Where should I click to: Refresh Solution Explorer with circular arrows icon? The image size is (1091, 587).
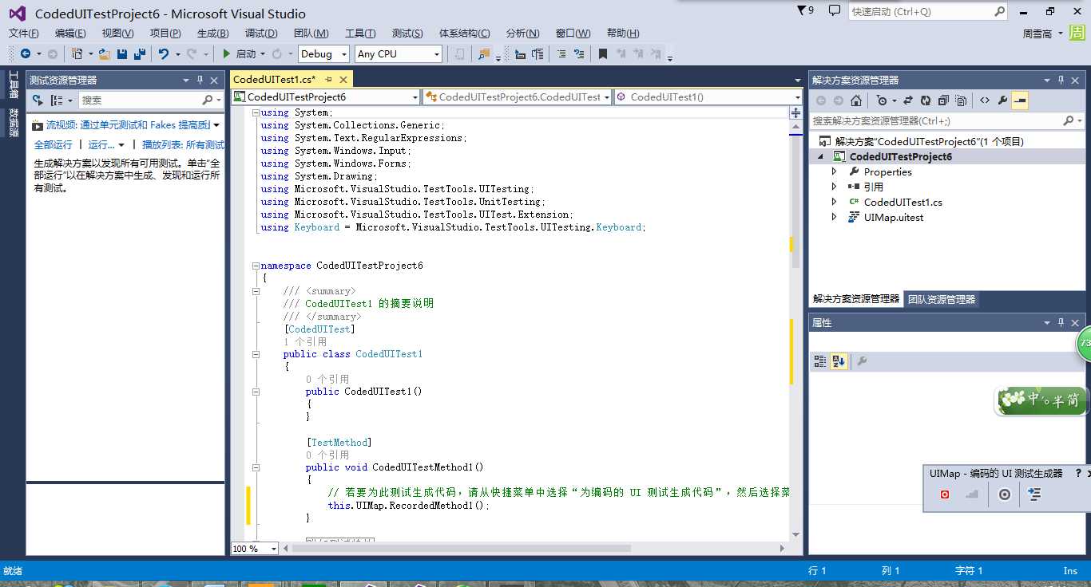coord(926,100)
